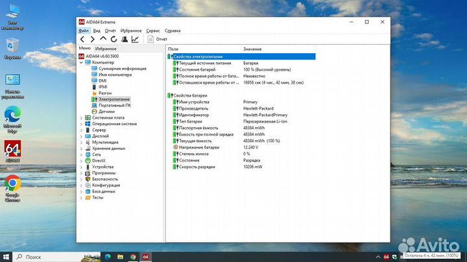
Task: Open AIDA64 desktop shortcut
Action: (x=12, y=152)
